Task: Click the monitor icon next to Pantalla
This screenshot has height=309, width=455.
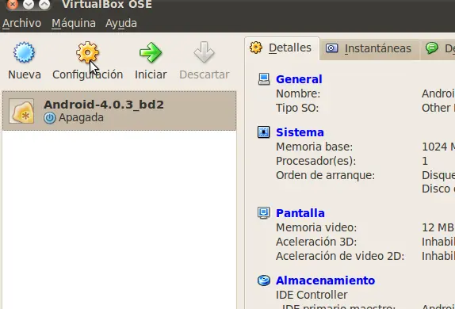Action: point(263,212)
